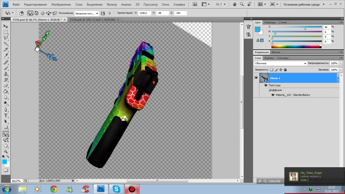The width and height of the screenshot is (345, 194).
Task: Switch to the Маски tab
Action: (276, 52)
